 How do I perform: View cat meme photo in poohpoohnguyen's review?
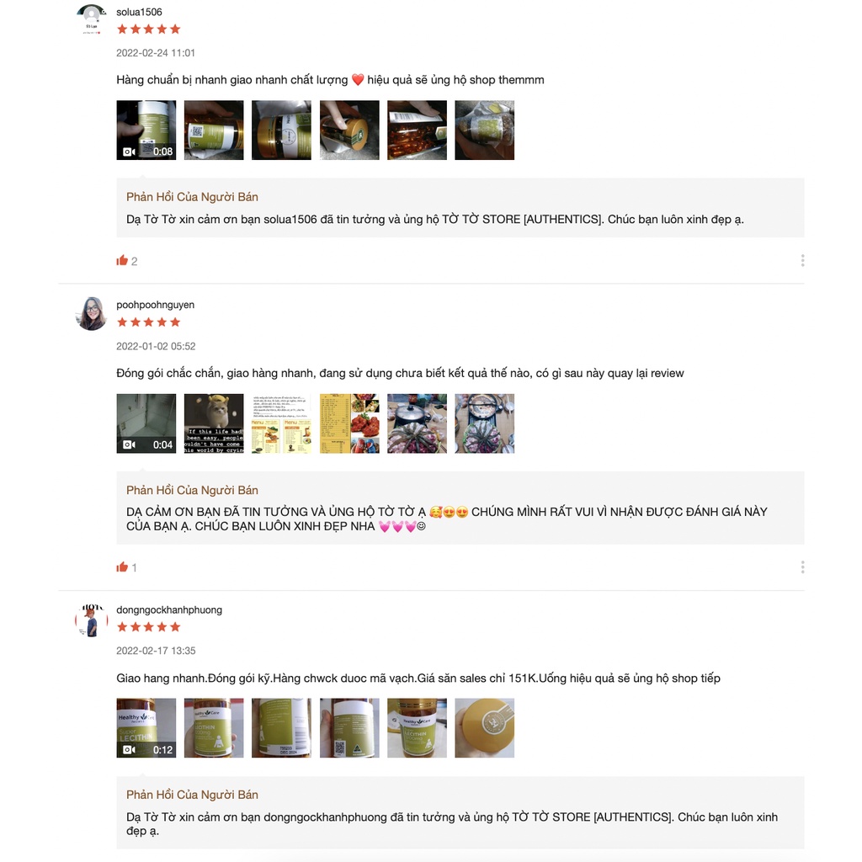(x=214, y=423)
